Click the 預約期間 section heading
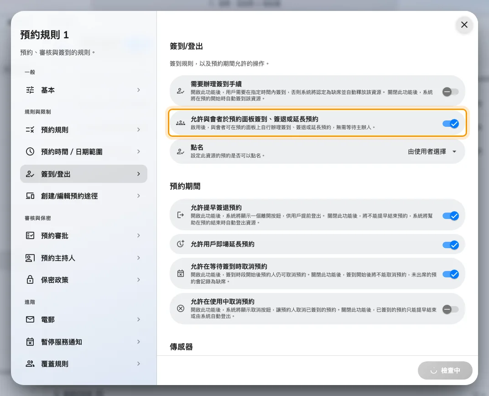The image size is (489, 396). pos(185,186)
